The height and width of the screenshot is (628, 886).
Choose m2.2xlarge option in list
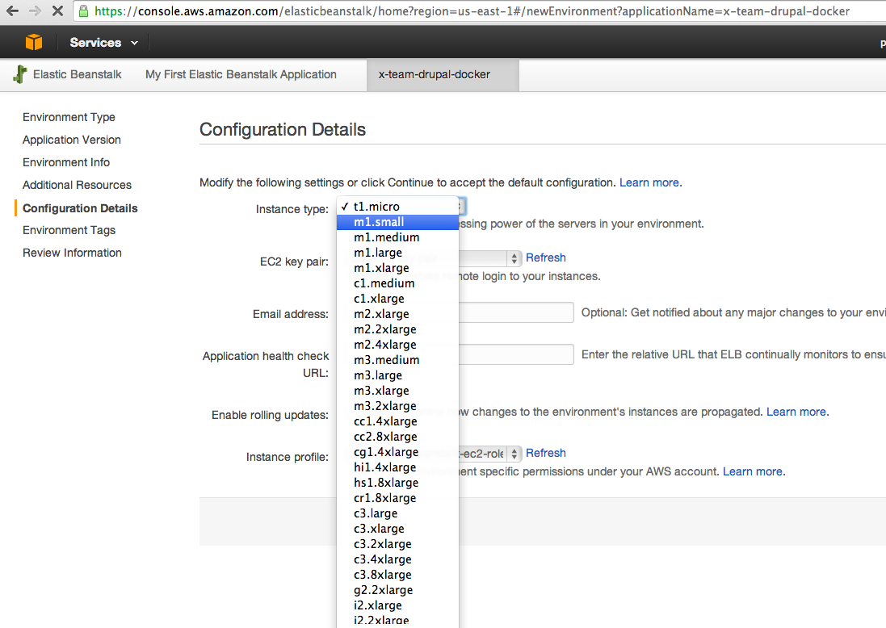(397, 329)
